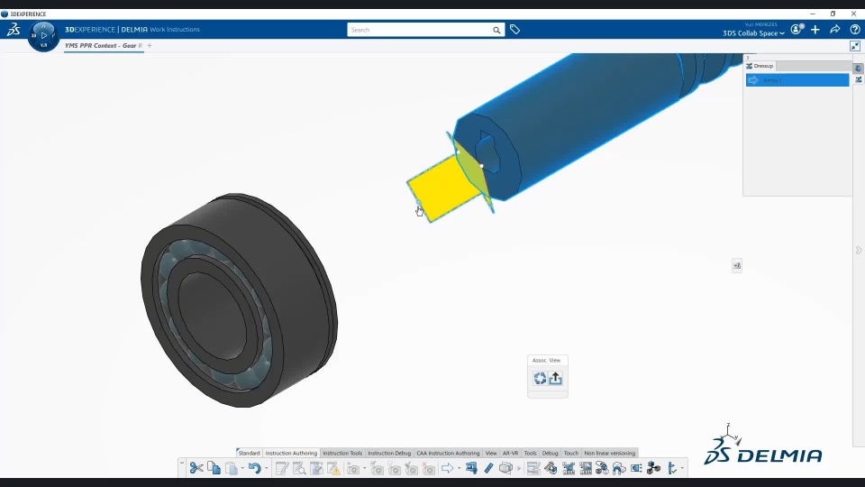
Task: Click the Cut scissors icon in toolbar
Action: click(196, 468)
